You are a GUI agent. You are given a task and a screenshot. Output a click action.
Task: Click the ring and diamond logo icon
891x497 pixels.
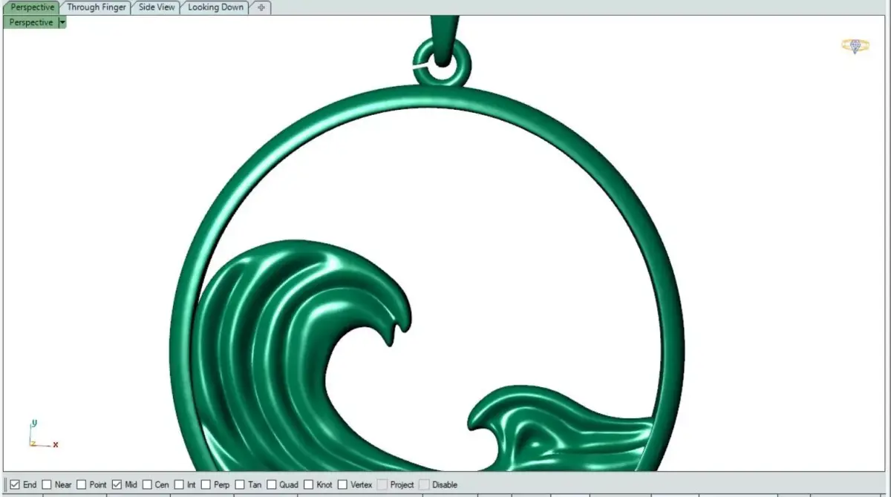coord(855,46)
